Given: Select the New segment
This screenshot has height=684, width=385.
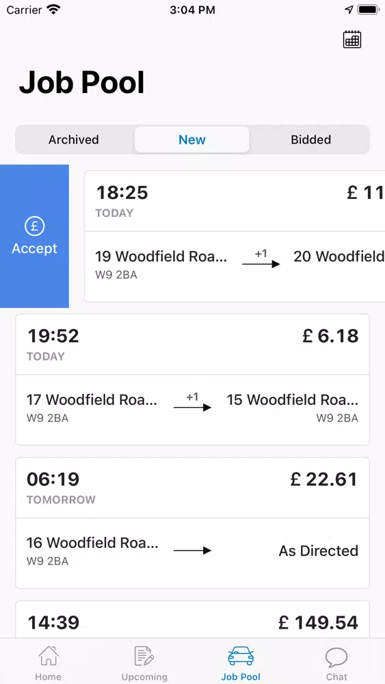Looking at the screenshot, I should (x=192, y=140).
